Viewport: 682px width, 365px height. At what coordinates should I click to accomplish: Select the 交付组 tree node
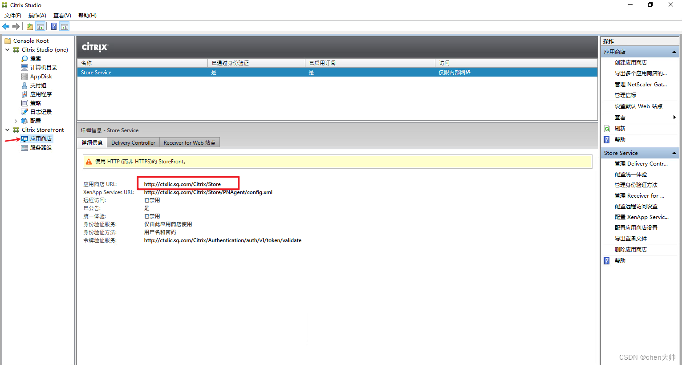click(38, 85)
